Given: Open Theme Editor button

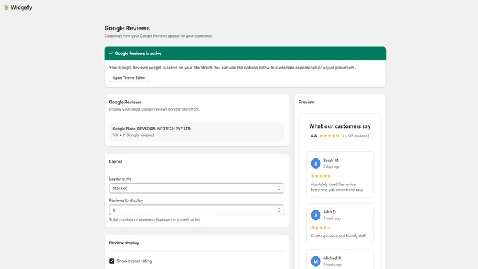Looking at the screenshot, I should click(x=129, y=78).
